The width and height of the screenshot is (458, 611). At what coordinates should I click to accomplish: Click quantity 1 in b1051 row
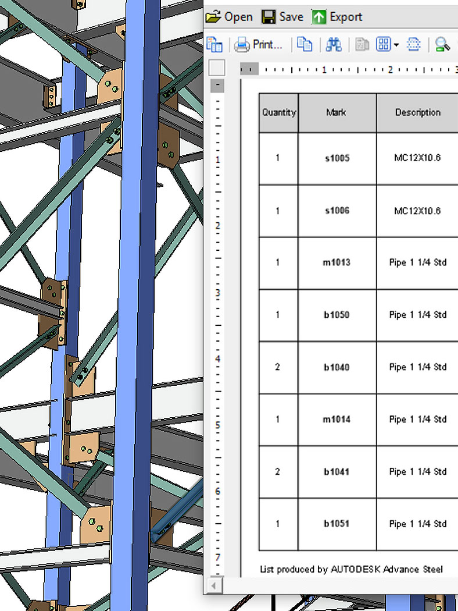point(277,524)
